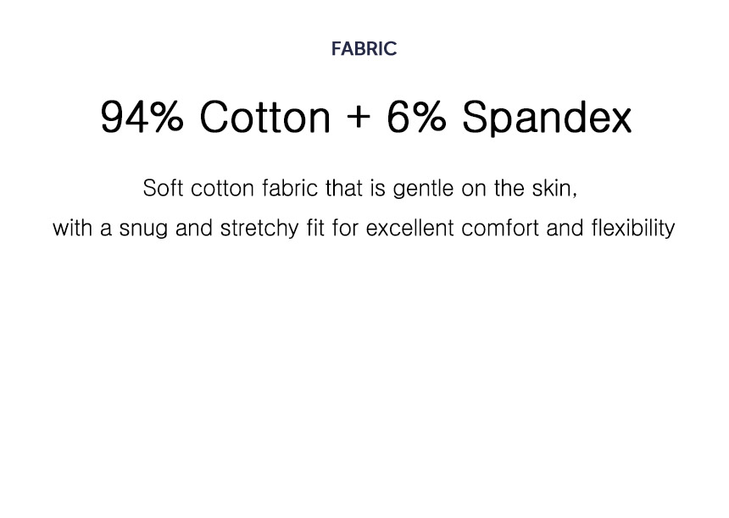This screenshot has width=729, height=518.
Task: Click the 94% figure in the headline
Action: tap(142, 117)
